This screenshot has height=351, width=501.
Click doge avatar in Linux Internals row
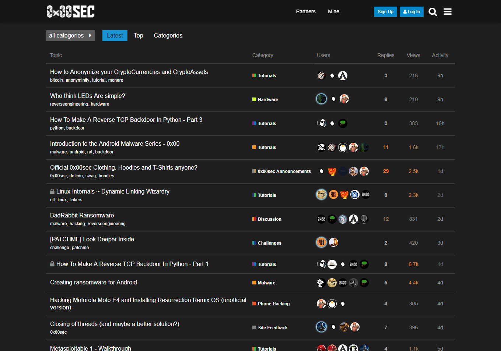321,194
